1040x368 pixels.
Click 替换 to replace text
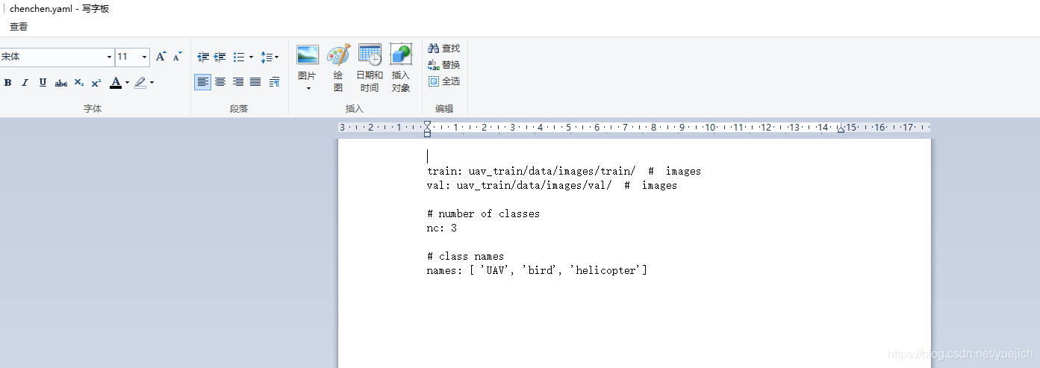[x=444, y=65]
